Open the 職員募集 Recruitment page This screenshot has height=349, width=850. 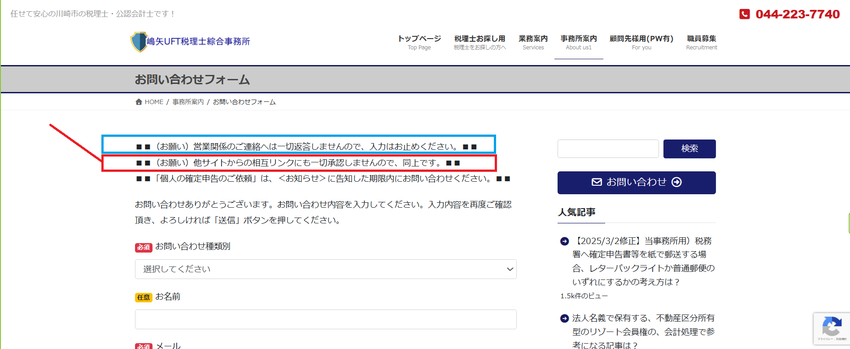(x=701, y=42)
